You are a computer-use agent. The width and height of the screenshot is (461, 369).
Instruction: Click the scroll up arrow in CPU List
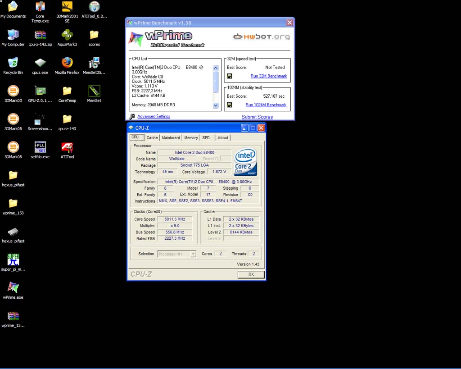(216, 68)
